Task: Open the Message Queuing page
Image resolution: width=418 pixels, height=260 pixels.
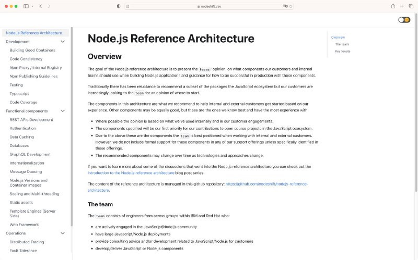Action: point(26,172)
